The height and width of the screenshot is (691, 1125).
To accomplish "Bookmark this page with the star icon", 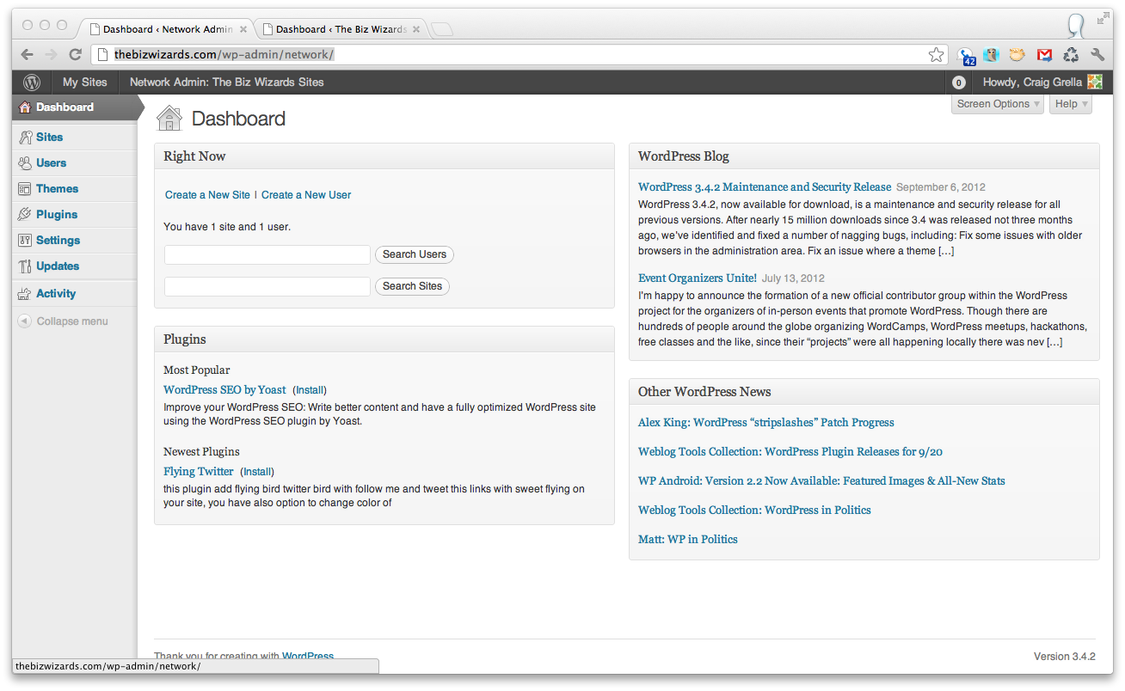I will coord(936,55).
